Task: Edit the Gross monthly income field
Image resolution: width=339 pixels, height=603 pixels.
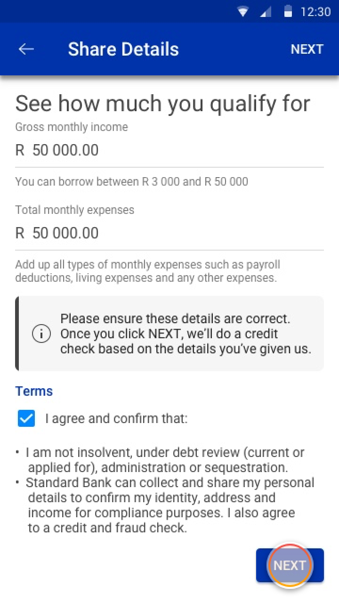Action: coord(169,150)
